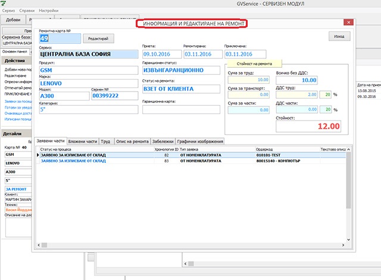The height and width of the screenshot is (280, 381).
Task: Open the Готови за уведомяване link
Action: pyautogui.click(x=18, y=107)
